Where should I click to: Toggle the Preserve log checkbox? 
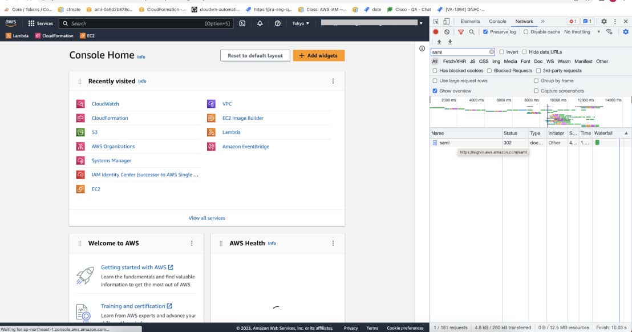[485, 32]
